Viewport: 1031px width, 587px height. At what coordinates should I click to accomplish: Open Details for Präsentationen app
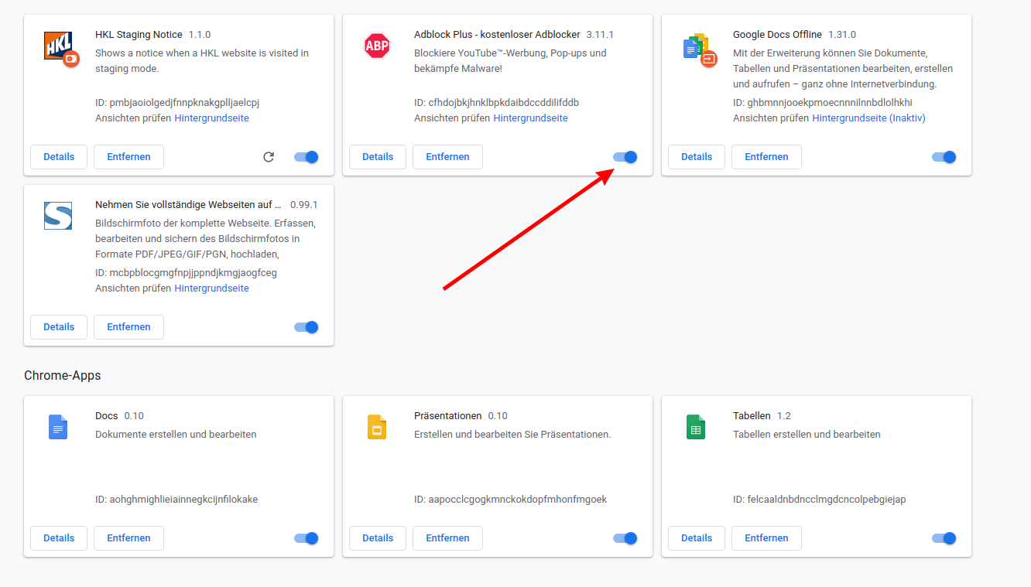click(x=378, y=538)
